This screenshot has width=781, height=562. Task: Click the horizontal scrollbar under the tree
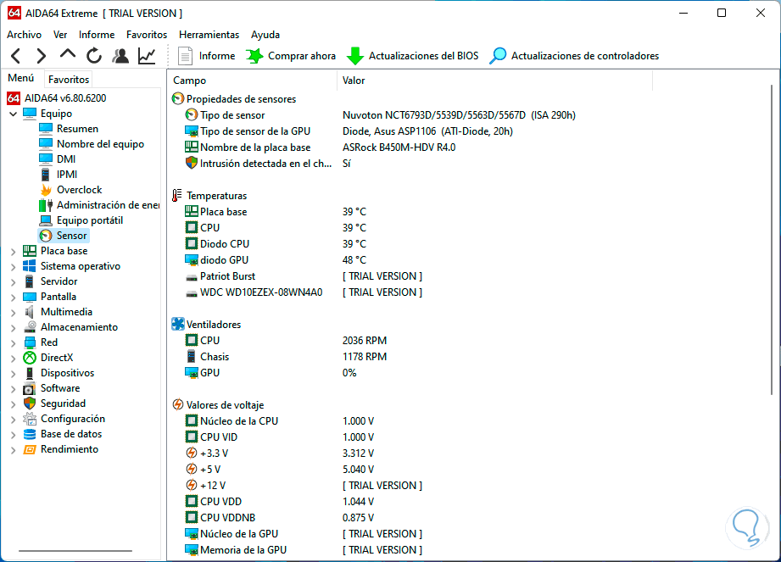pyautogui.click(x=75, y=550)
